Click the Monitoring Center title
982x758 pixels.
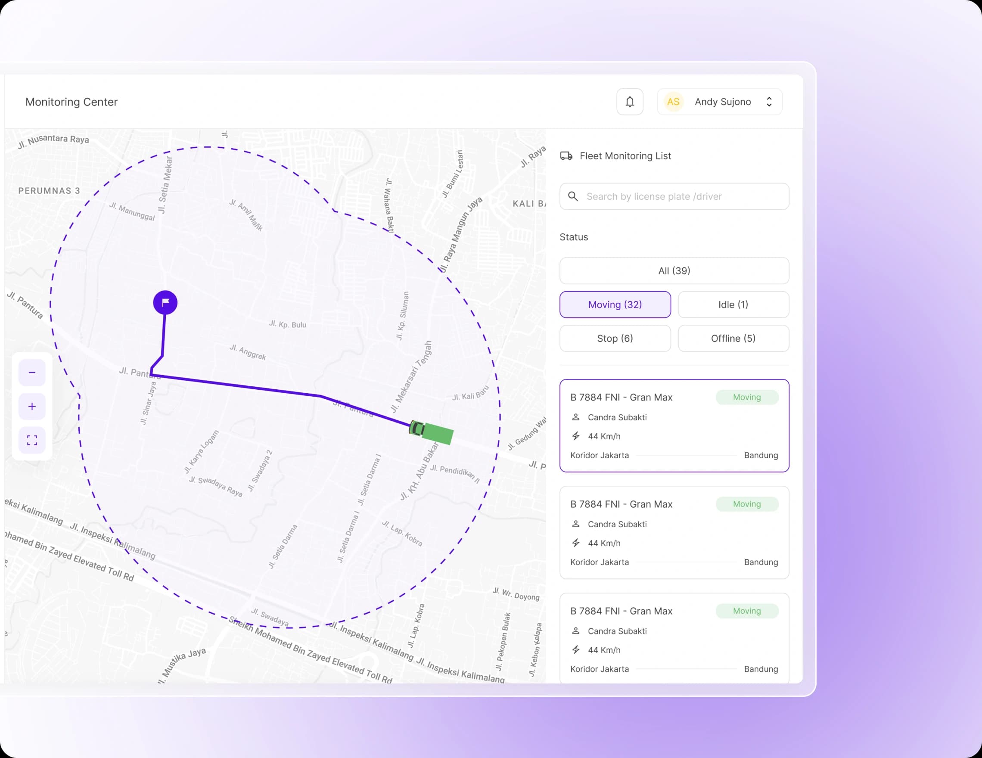pos(71,102)
